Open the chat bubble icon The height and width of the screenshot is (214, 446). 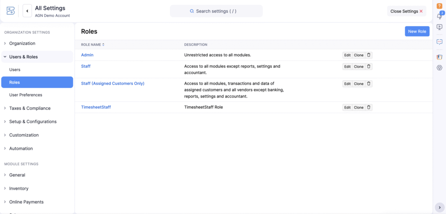tap(439, 42)
